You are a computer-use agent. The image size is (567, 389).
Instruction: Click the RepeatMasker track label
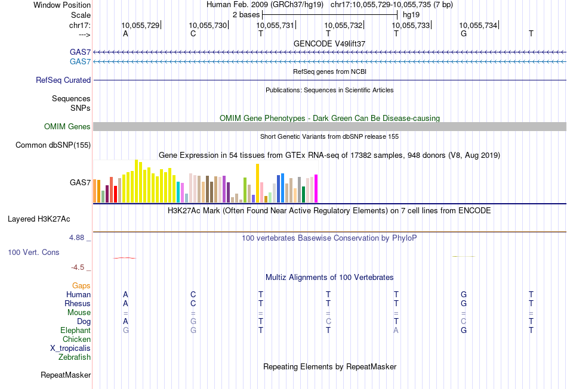[x=66, y=375]
